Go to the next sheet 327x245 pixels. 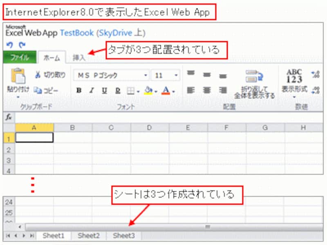click(24, 236)
